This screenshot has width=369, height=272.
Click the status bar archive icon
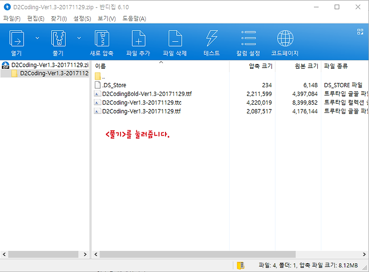(240, 265)
